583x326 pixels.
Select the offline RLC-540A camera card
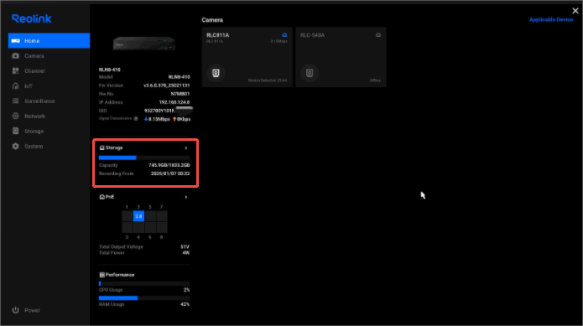(x=341, y=57)
